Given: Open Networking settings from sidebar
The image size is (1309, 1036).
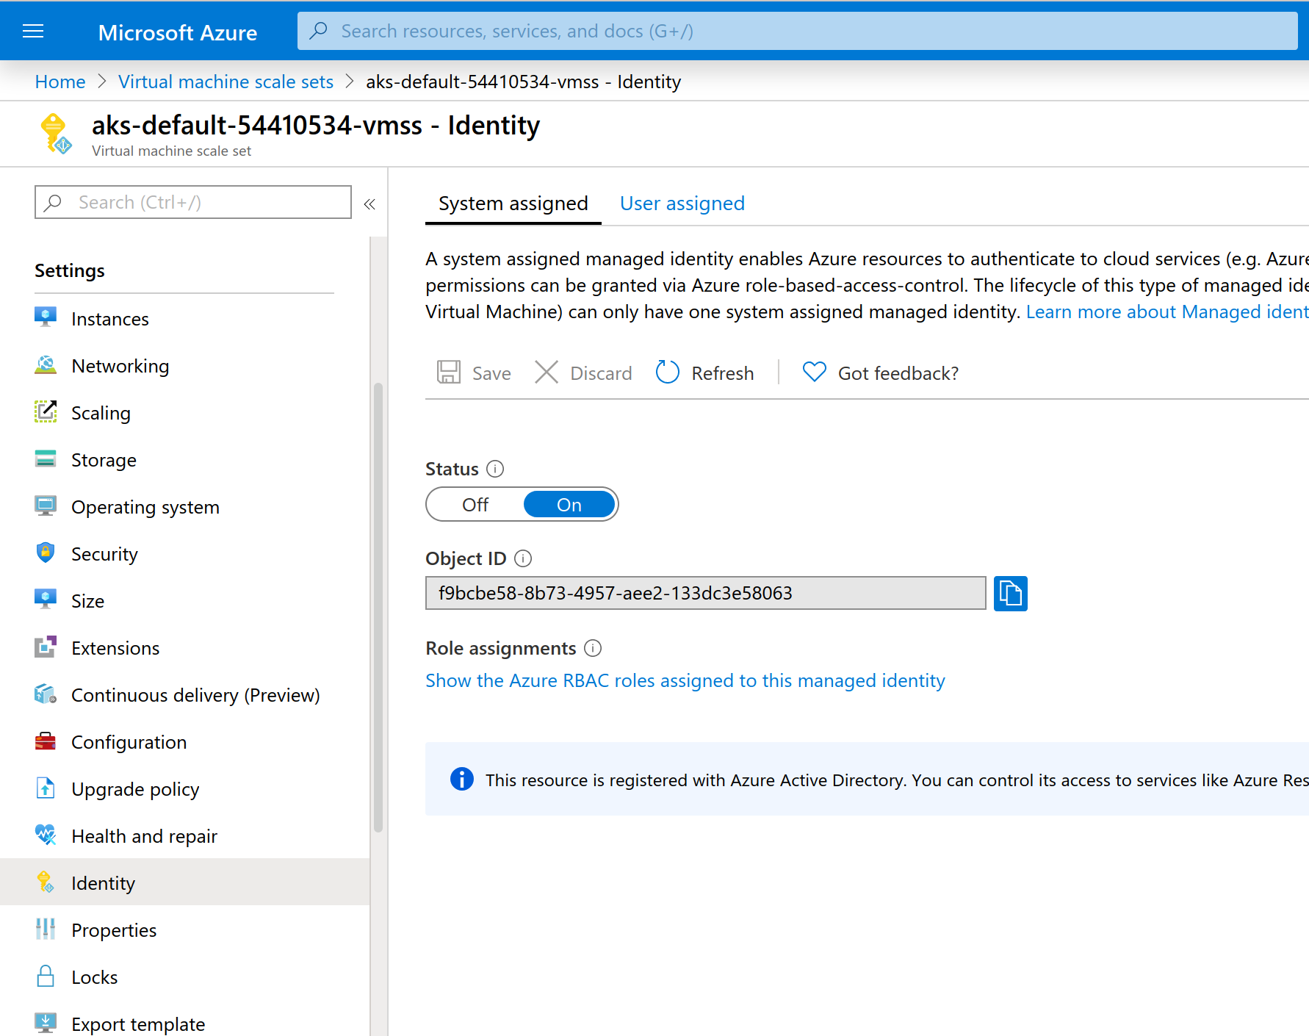Looking at the screenshot, I should tap(120, 366).
